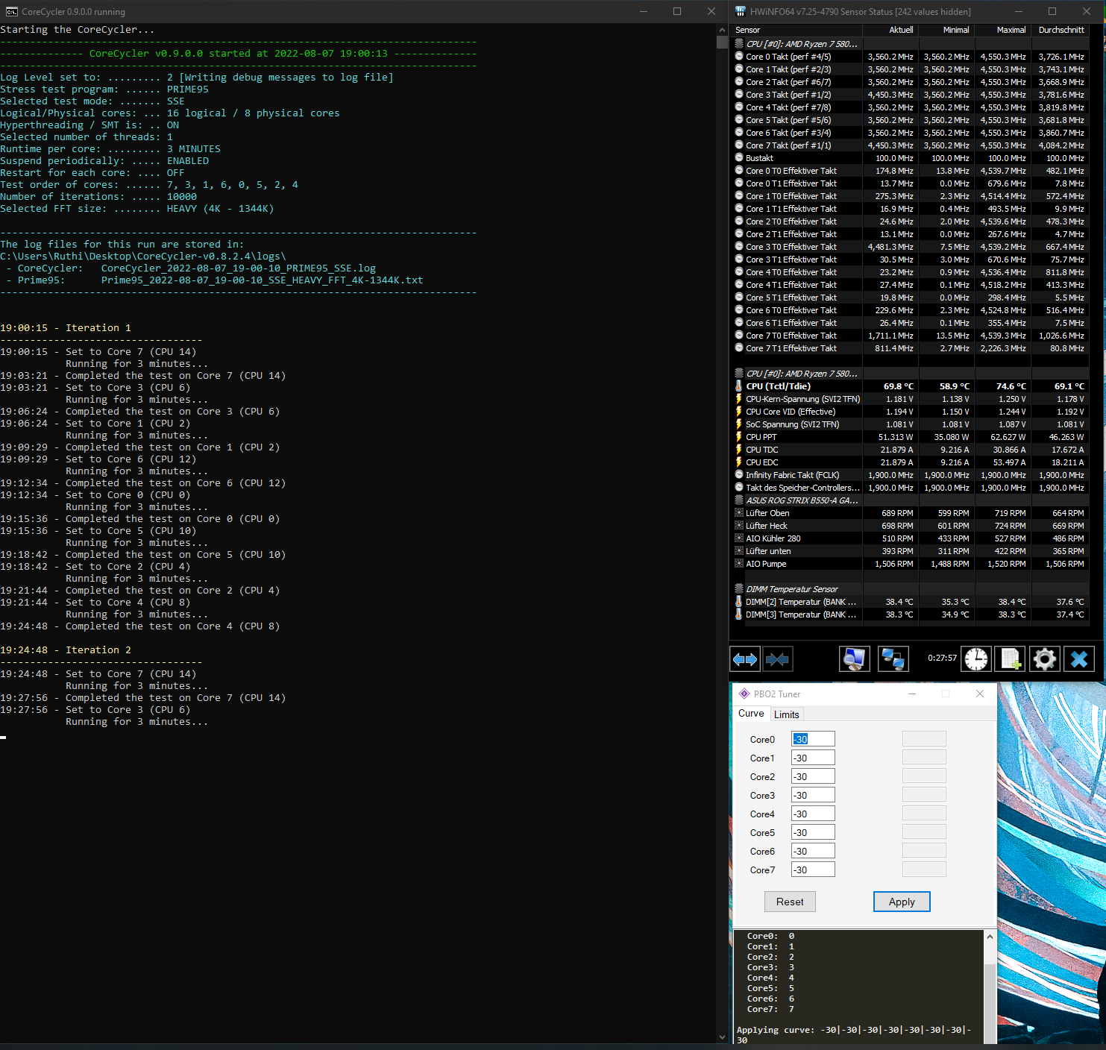The height and width of the screenshot is (1050, 1106).
Task: Reset HWiNFO elapsed time clock icon
Action: tap(976, 659)
